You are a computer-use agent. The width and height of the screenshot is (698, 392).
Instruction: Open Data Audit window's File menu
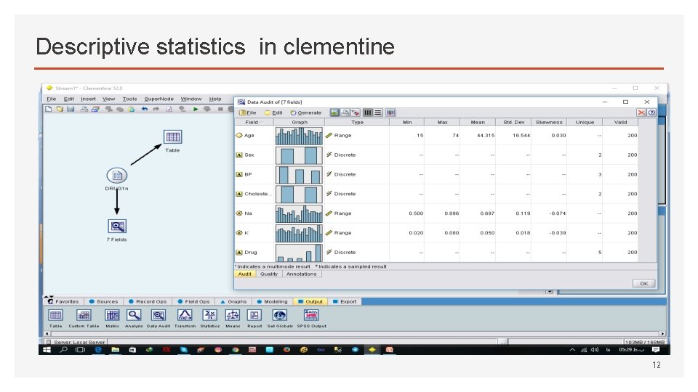(248, 113)
